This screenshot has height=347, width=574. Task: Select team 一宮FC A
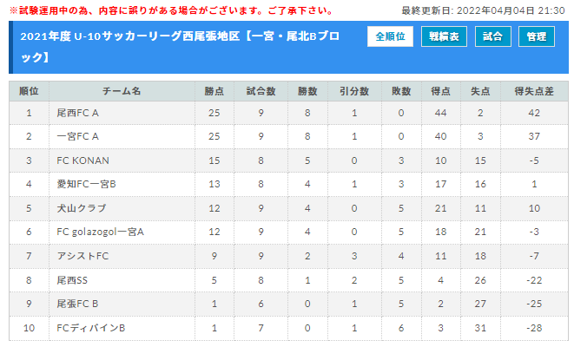(77, 136)
